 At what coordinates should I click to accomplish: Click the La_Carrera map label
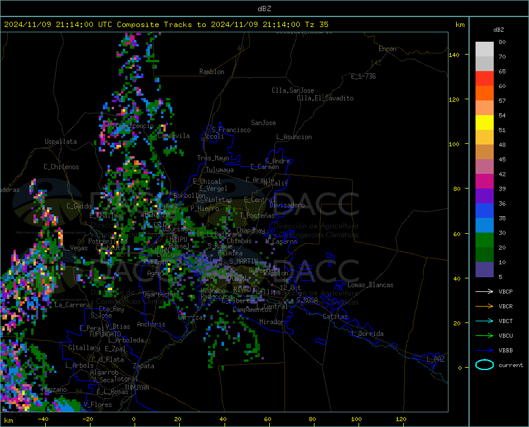72,305
